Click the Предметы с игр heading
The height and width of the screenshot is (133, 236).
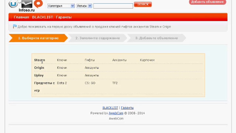pyautogui.click(x=44, y=87)
